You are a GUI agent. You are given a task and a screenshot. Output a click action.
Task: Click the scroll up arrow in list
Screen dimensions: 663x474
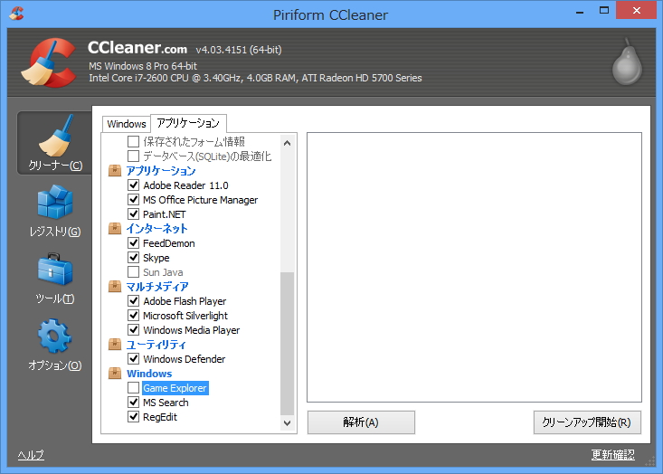[287, 143]
